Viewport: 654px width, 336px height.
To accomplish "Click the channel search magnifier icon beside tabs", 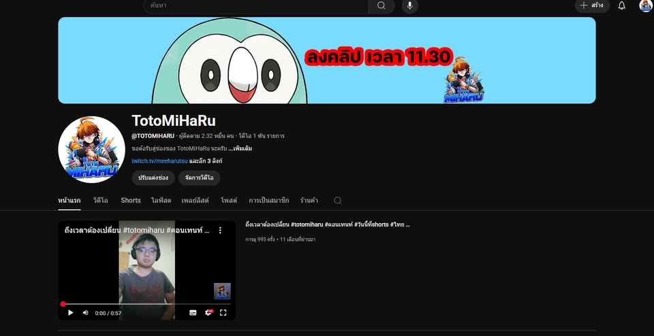I will 337,201.
